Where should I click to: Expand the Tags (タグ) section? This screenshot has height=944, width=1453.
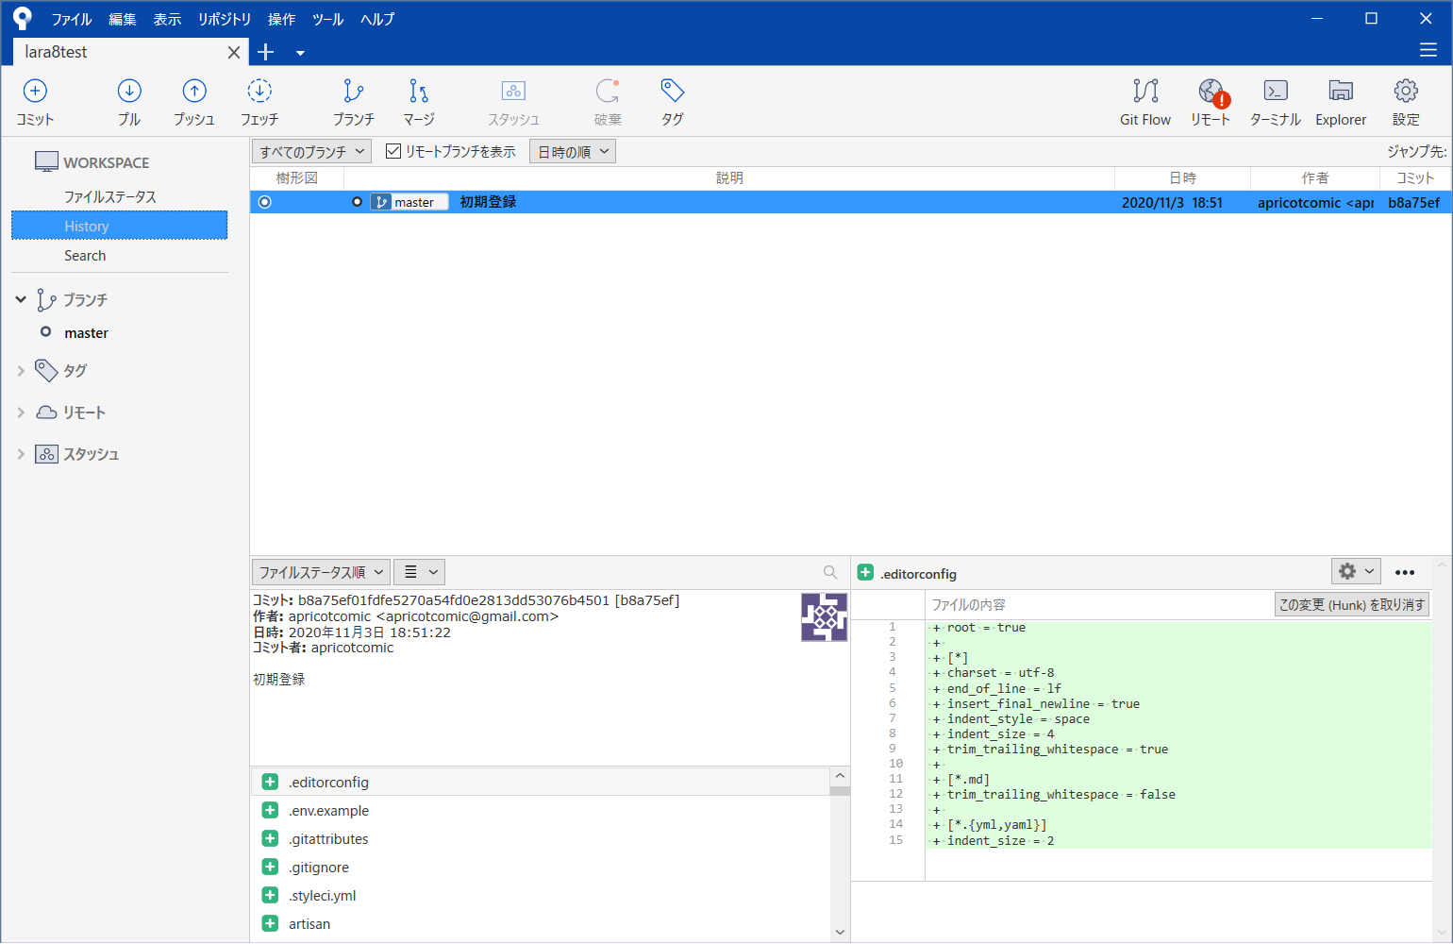coord(21,371)
